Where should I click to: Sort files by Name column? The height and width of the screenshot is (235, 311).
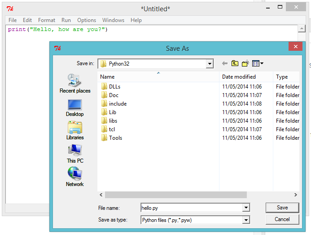pos(158,77)
